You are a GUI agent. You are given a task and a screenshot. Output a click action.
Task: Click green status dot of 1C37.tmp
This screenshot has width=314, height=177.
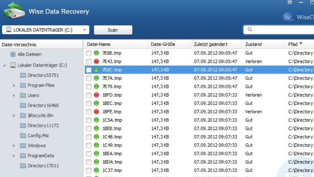[97, 170]
